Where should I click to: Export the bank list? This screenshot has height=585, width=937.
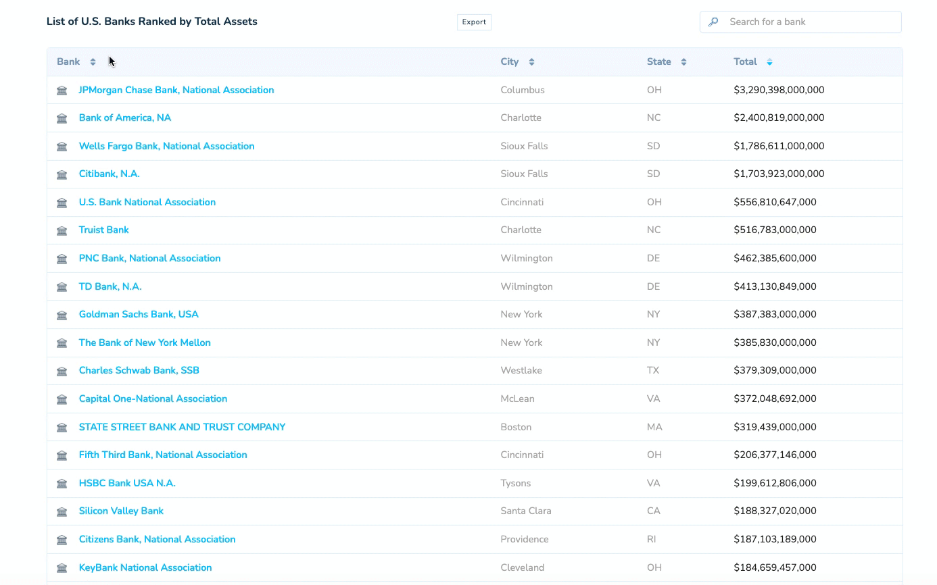(x=474, y=22)
